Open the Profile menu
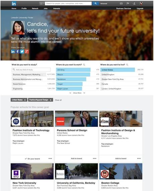Viewport: 154px width, 191px height. (x=24, y=8)
